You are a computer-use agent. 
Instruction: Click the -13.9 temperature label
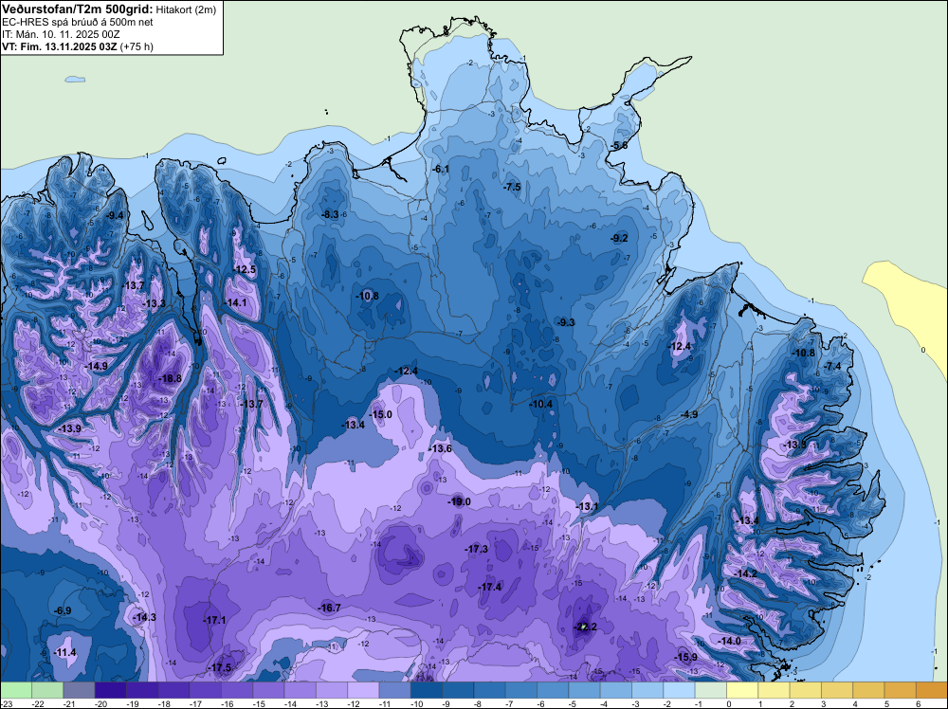point(69,428)
